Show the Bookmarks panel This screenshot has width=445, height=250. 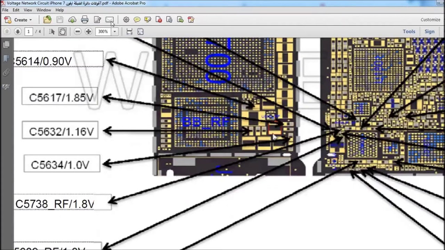pos(6,59)
